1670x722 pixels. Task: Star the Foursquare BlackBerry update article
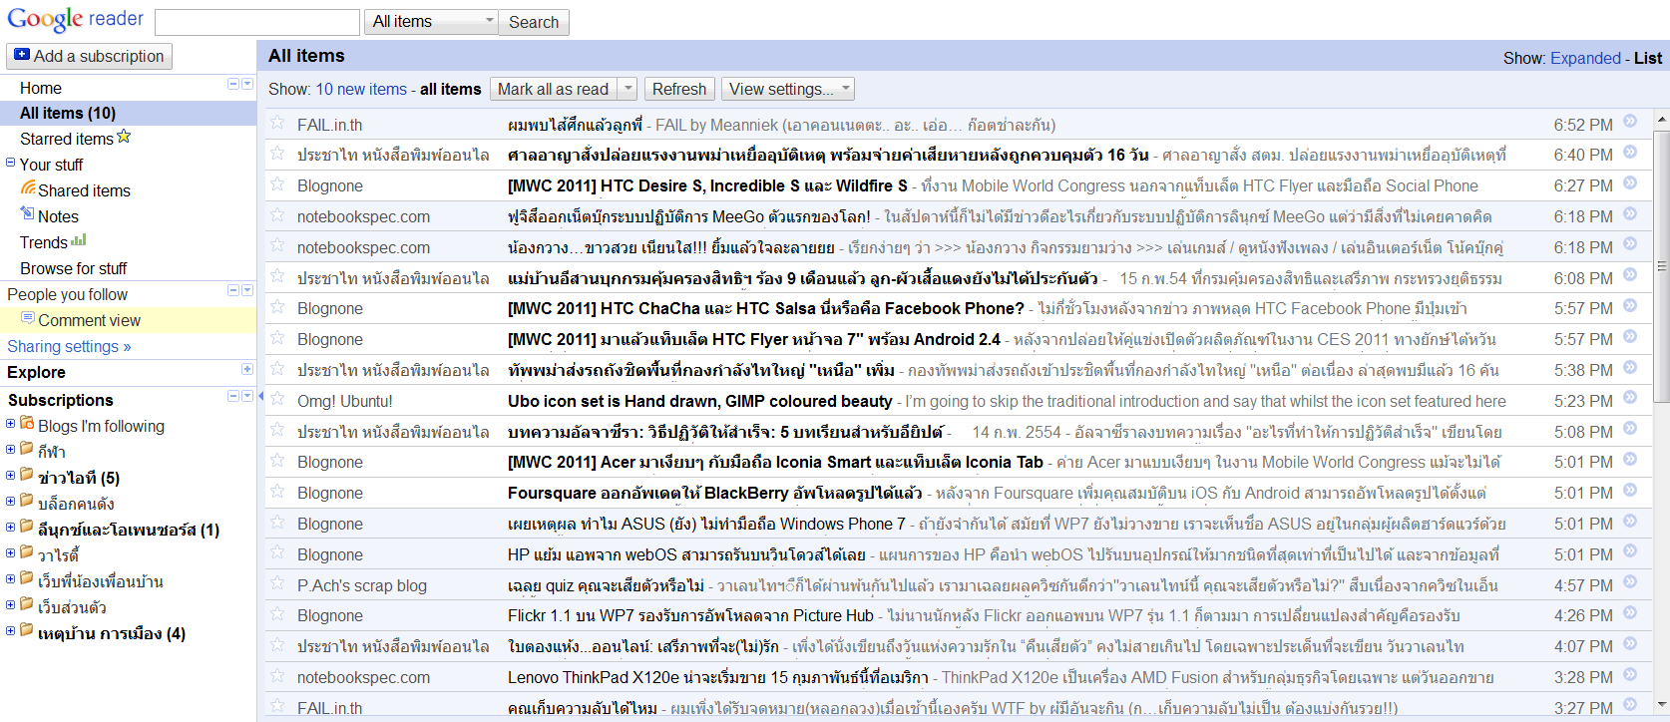pos(277,492)
